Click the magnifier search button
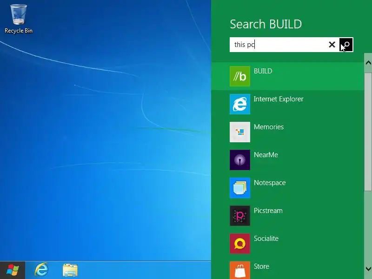 (346, 45)
